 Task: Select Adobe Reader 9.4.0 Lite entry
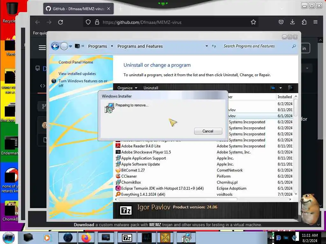pos(141,146)
